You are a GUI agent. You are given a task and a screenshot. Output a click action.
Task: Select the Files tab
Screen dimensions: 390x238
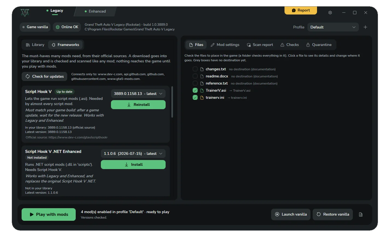(x=196, y=45)
